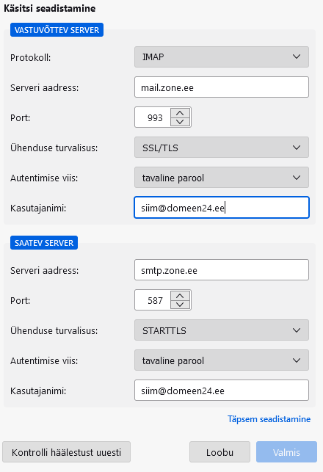Open the Täpsem seadistamine link

tap(269, 419)
